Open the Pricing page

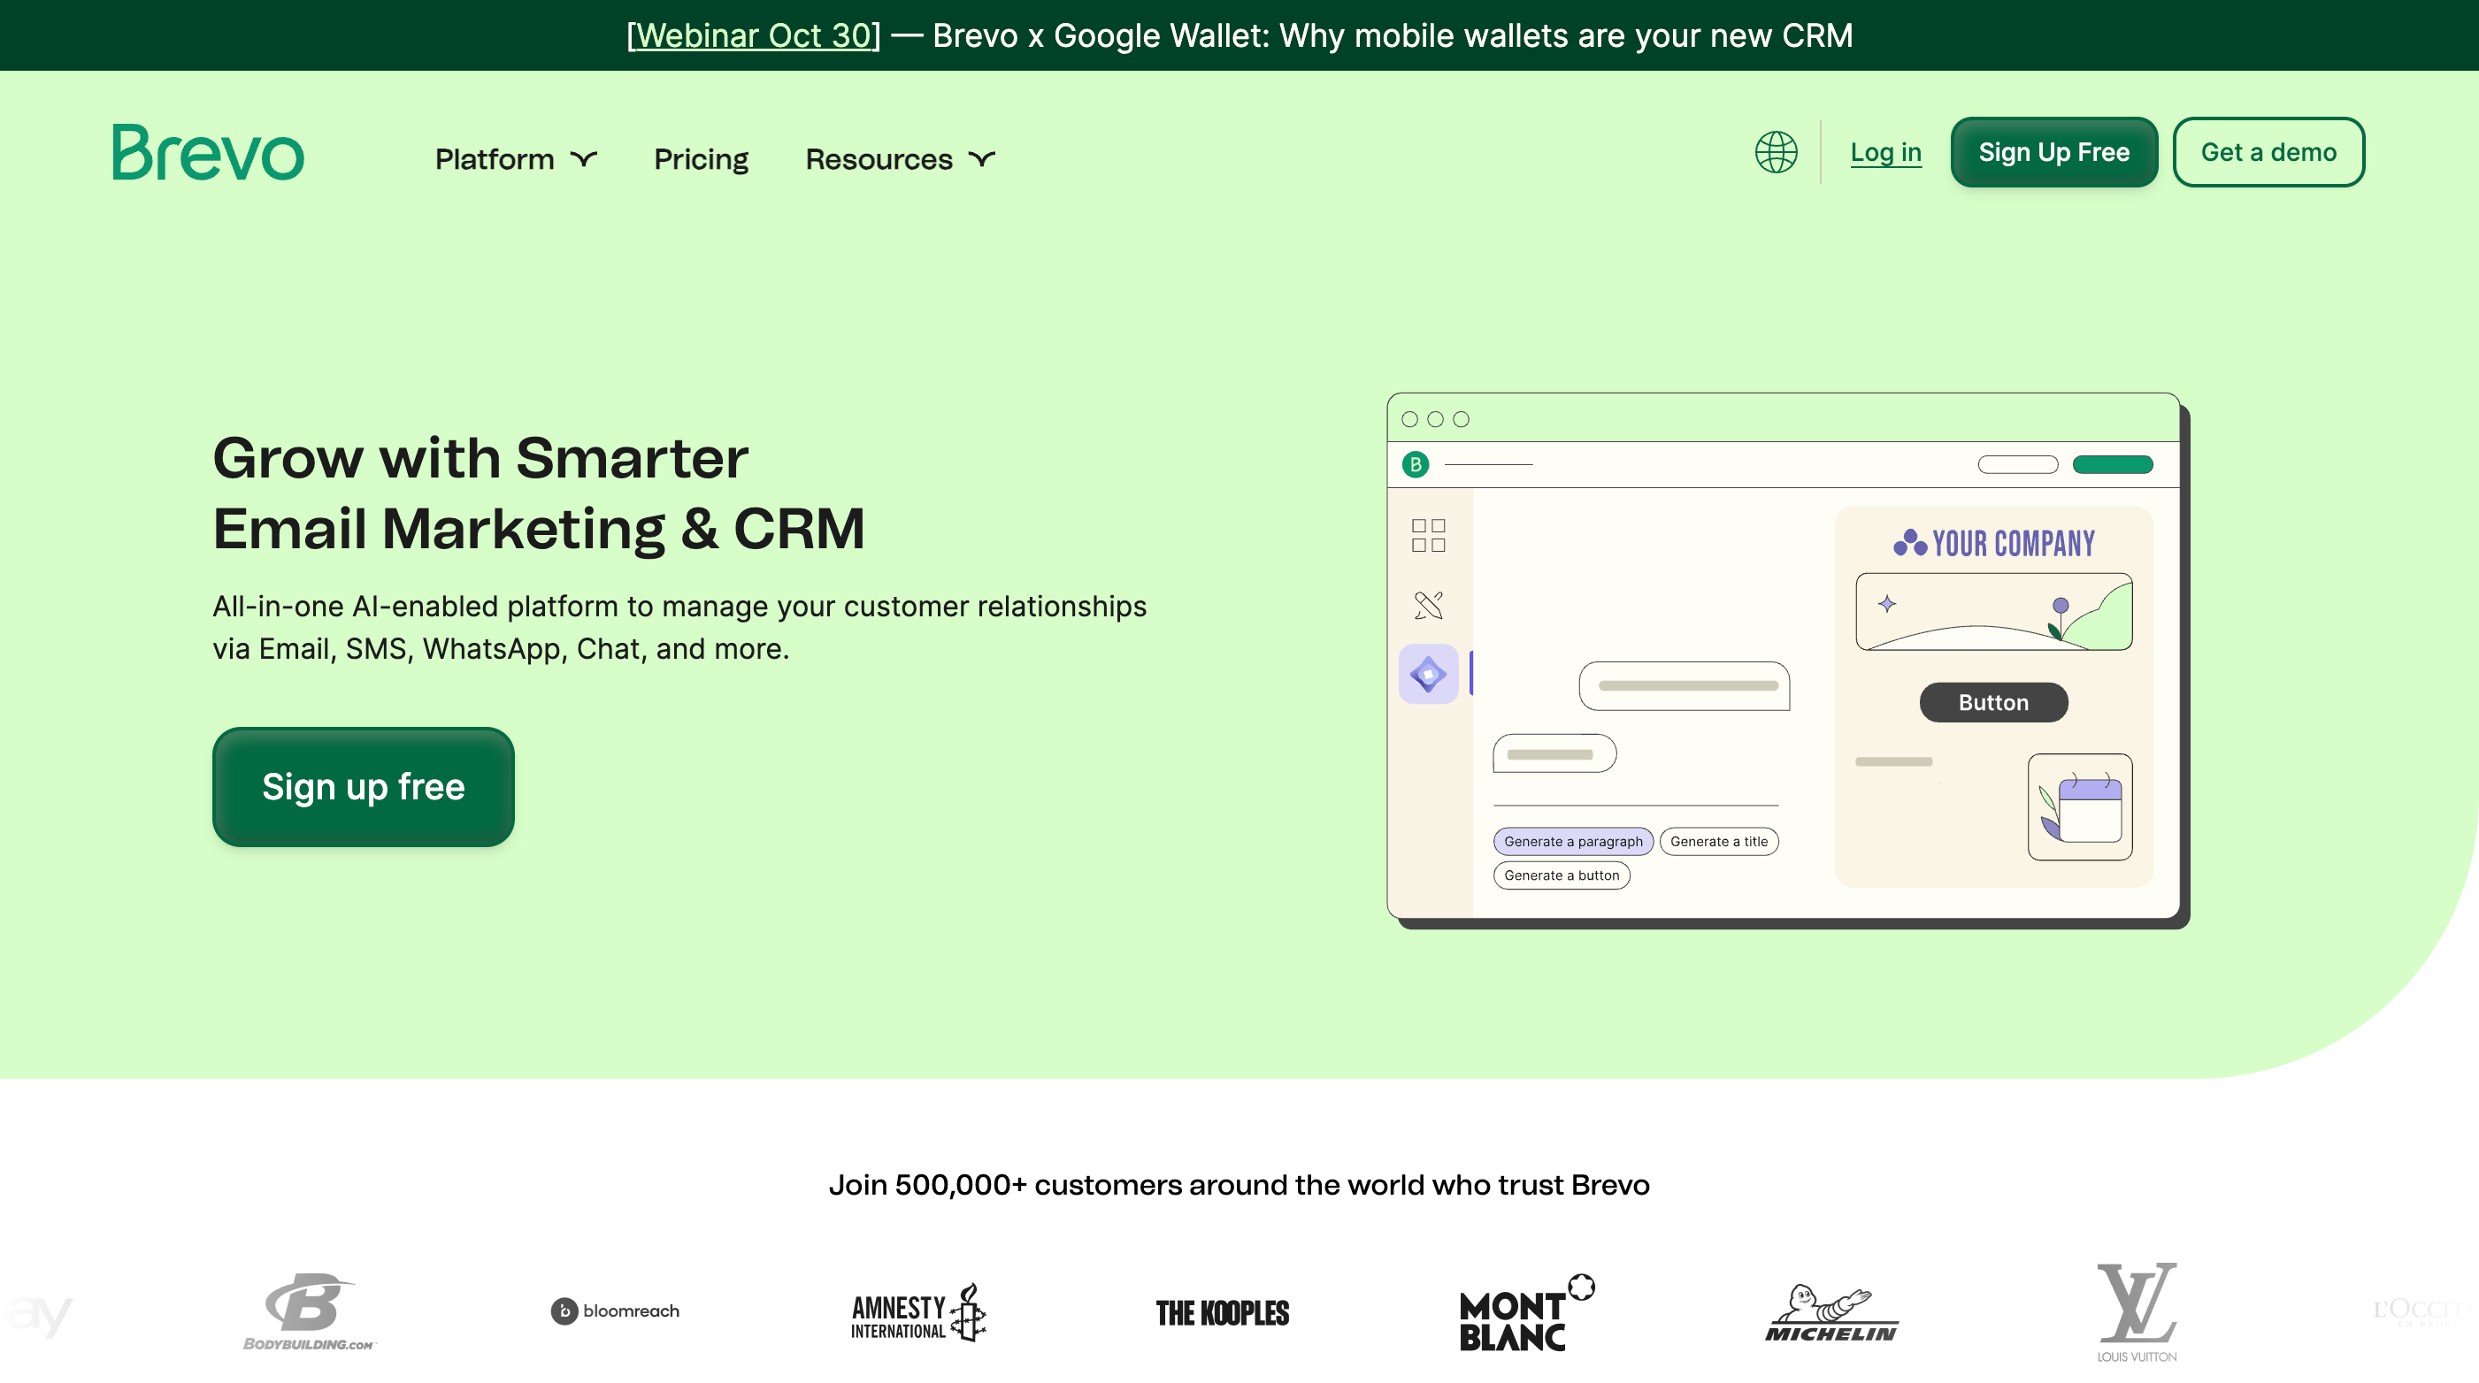click(x=701, y=158)
